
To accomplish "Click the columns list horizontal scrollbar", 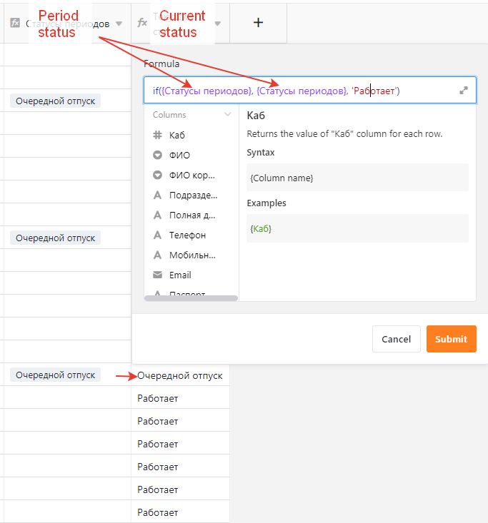I will pyautogui.click(x=191, y=298).
